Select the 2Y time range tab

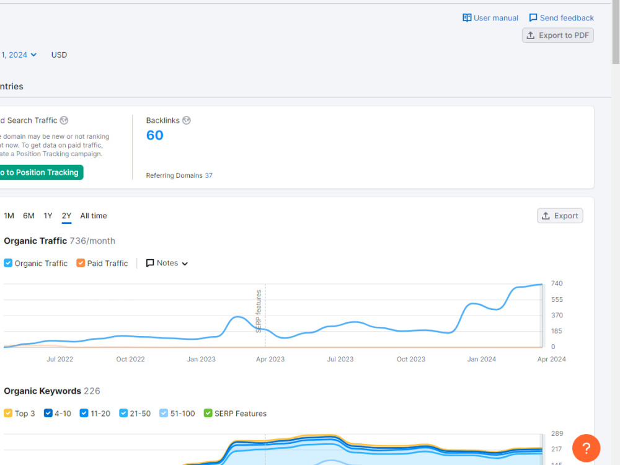(x=66, y=216)
